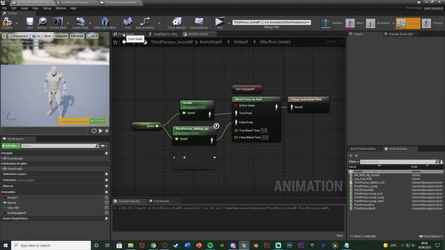
Task: Open Hide Unrelated dropdown arrow
Action: click(159, 23)
